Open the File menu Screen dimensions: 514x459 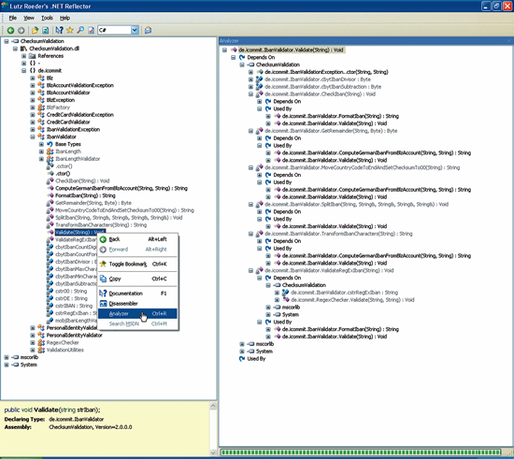[x=13, y=18]
